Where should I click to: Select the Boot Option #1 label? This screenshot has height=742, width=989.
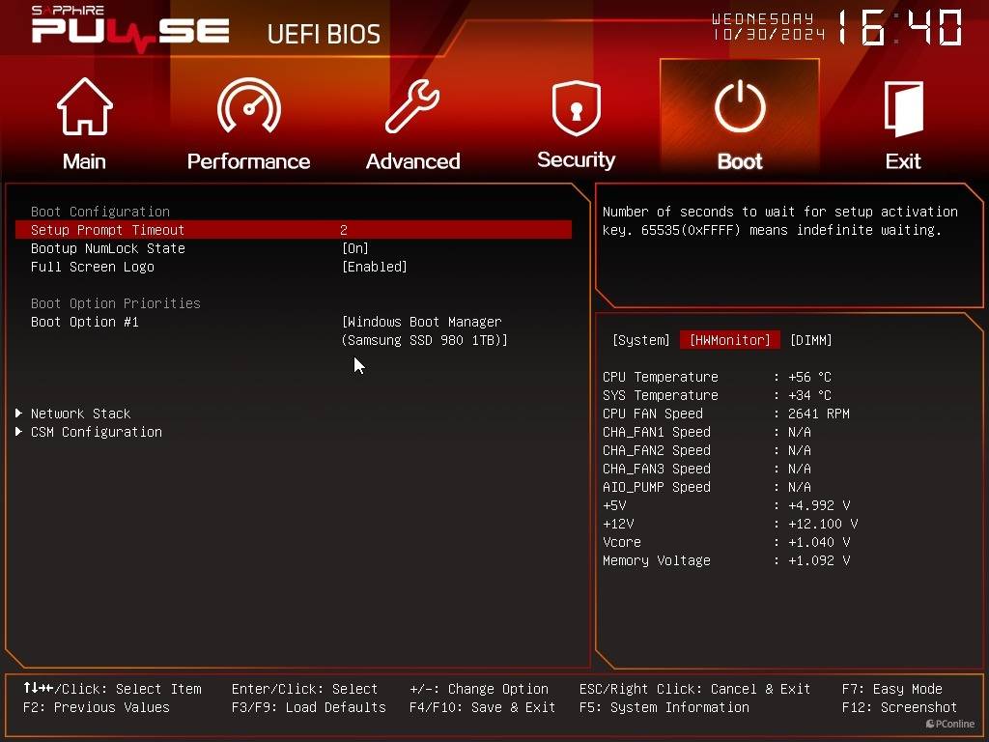coord(85,322)
